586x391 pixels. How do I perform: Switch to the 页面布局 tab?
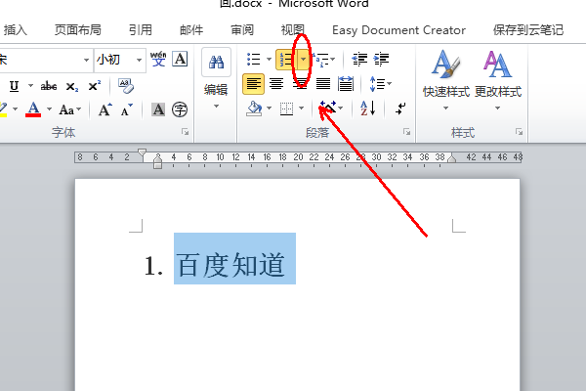[78, 29]
